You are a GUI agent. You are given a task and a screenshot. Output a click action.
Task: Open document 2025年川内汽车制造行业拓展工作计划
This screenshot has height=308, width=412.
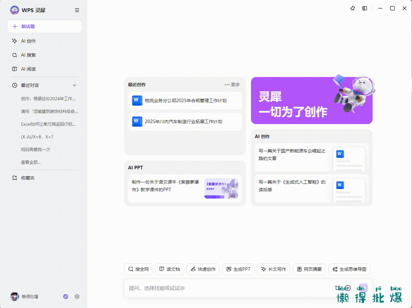tap(185, 122)
